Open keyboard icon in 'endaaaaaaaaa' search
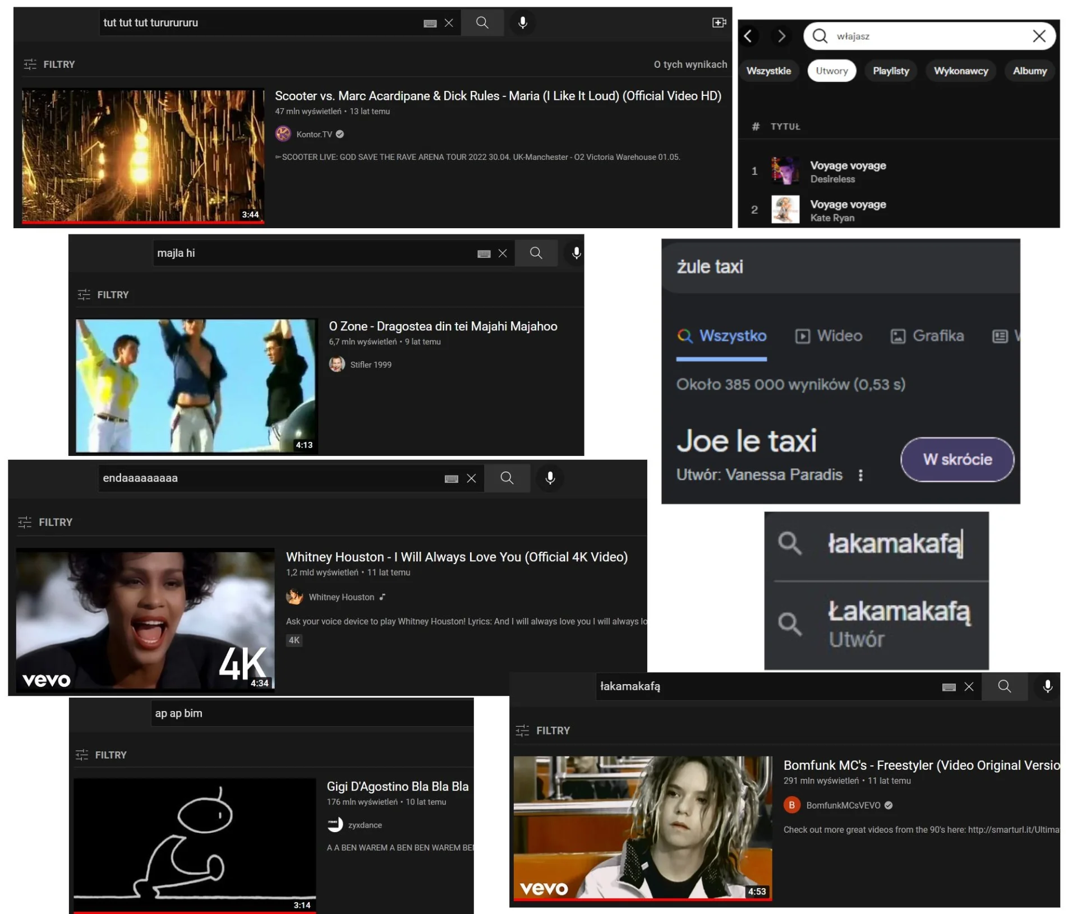The width and height of the screenshot is (1077, 914). (452, 478)
